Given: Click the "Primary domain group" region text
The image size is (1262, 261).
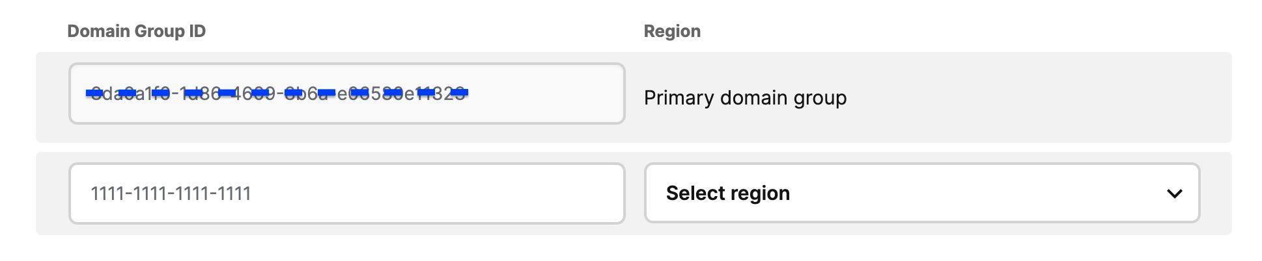Looking at the screenshot, I should pos(745,98).
